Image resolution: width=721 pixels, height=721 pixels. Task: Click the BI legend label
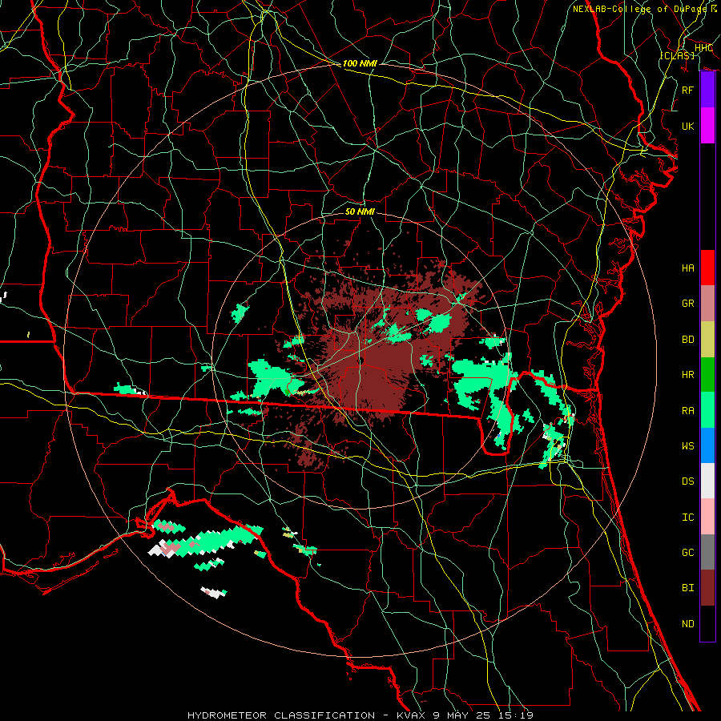coord(688,588)
